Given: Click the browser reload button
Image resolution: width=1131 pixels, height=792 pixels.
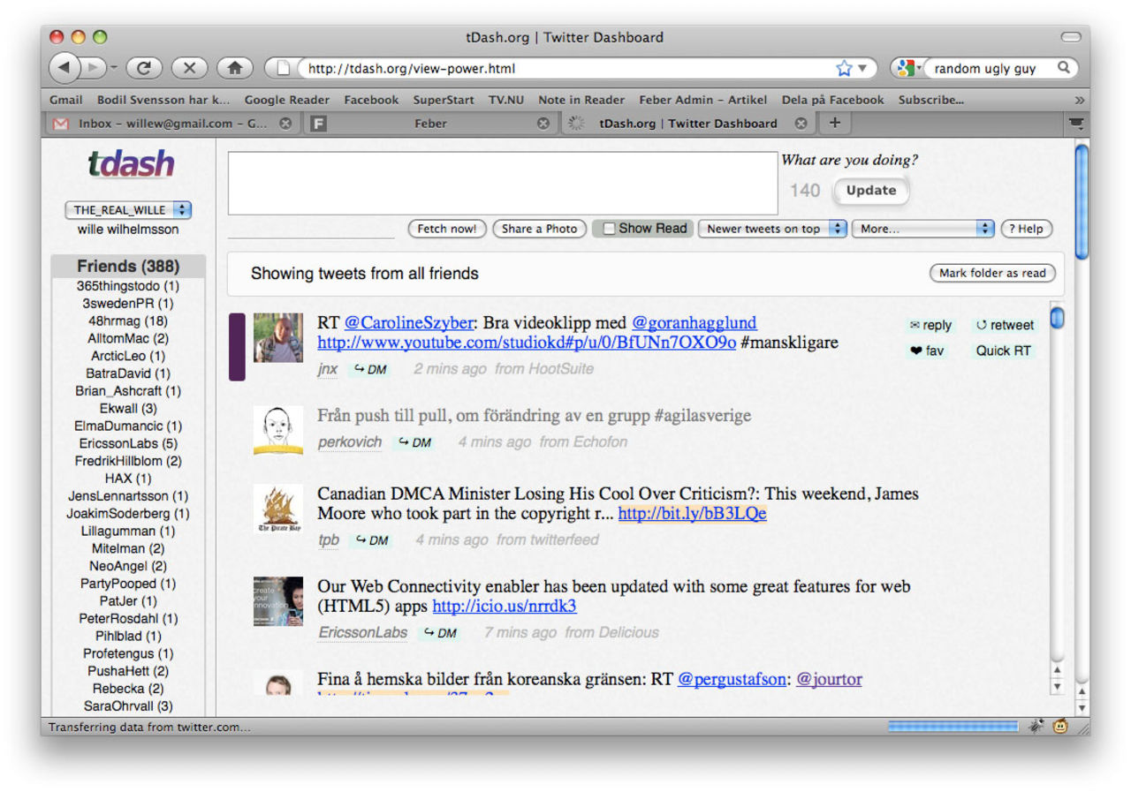Looking at the screenshot, I should [x=144, y=68].
